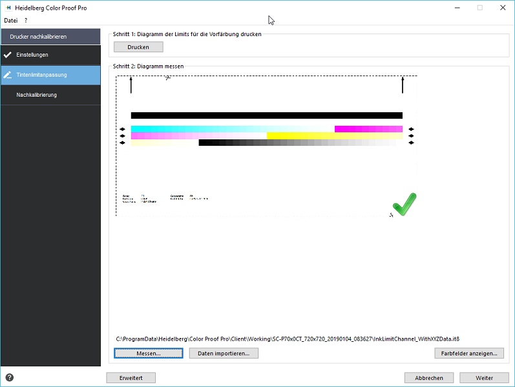Open the Nachkalibrierung step

click(50, 95)
